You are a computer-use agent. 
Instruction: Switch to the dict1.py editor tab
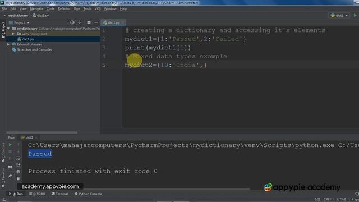[113, 22]
